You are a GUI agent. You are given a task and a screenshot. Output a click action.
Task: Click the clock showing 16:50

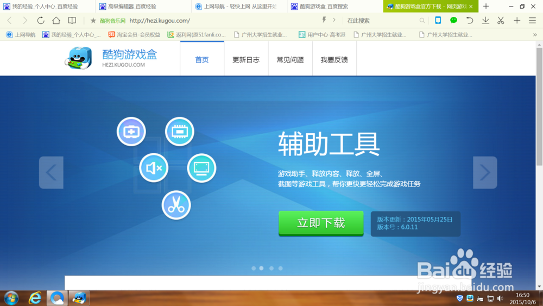coord(522,295)
